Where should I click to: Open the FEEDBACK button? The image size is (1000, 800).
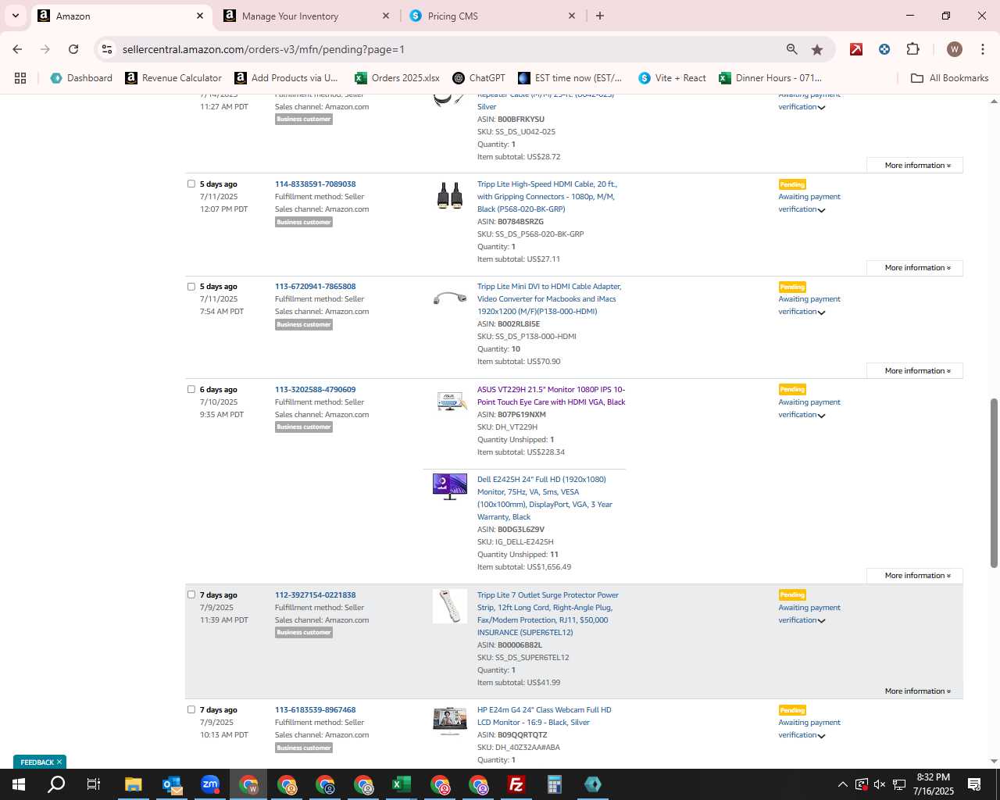tap(37, 762)
